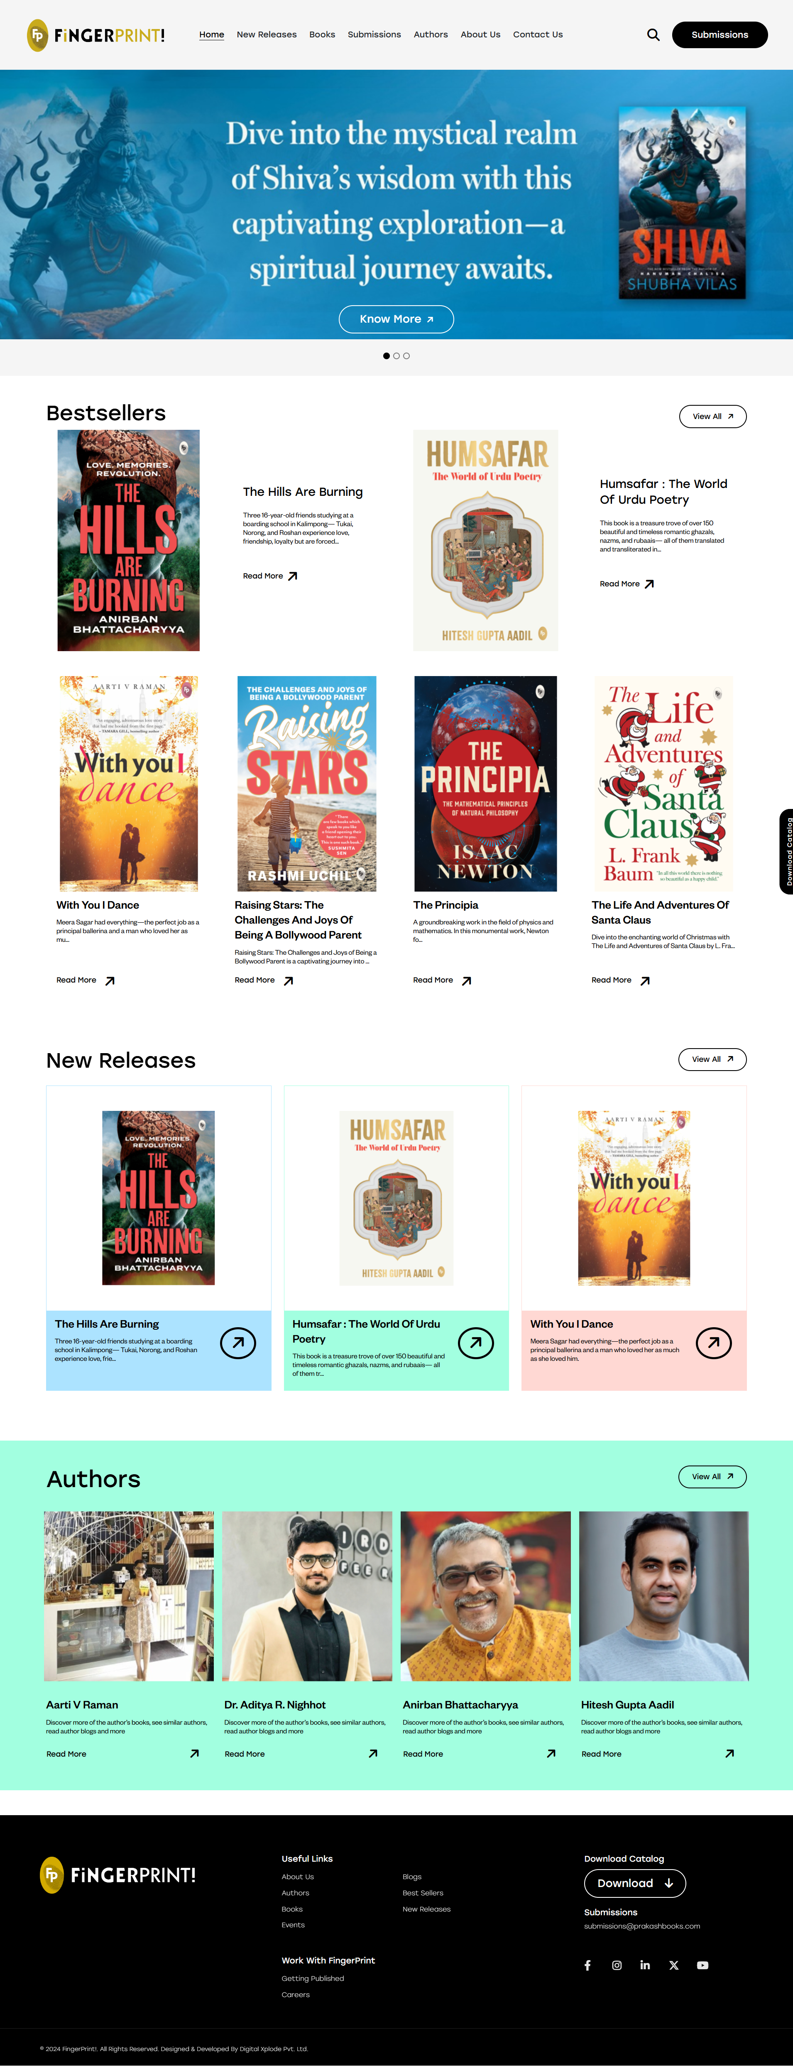
Task: Click arrow icon under Aarti V Raman
Action: 194,1753
